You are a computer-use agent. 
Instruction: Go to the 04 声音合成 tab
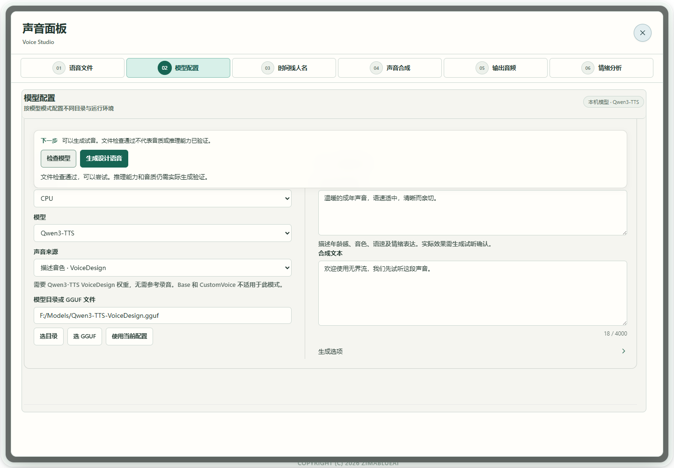[x=390, y=68]
